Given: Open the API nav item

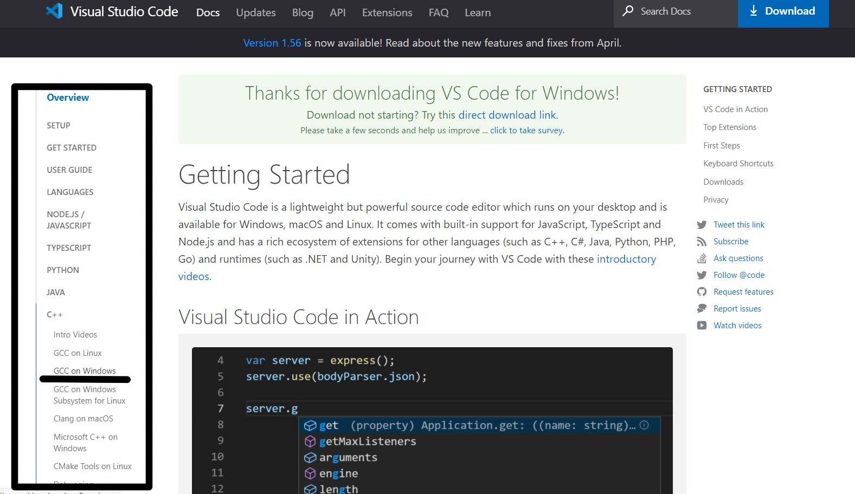Looking at the screenshot, I should coord(338,12).
